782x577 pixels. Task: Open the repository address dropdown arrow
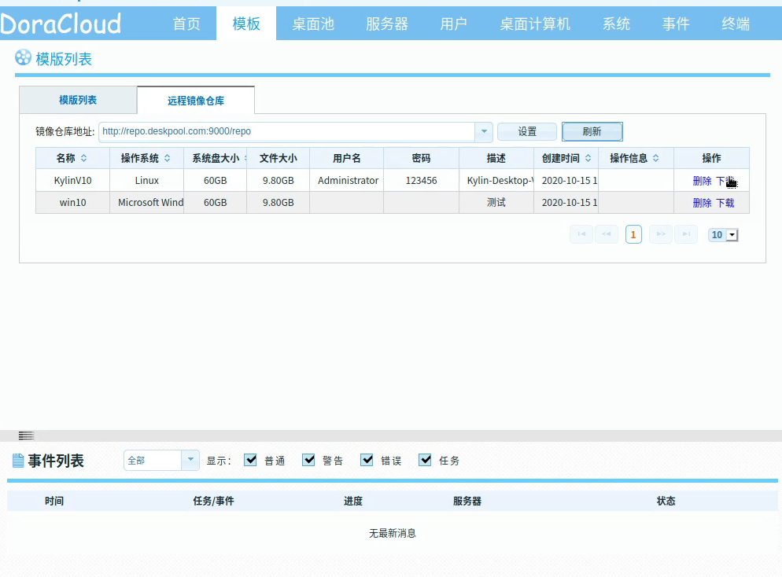484,131
